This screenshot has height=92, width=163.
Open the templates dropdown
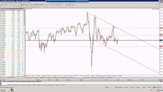(x=73, y=5)
